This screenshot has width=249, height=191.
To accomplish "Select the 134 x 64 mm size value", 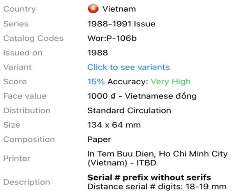I will click(x=114, y=125).
